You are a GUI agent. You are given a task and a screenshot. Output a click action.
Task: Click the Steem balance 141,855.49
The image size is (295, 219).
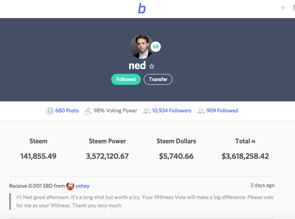pyautogui.click(x=38, y=156)
